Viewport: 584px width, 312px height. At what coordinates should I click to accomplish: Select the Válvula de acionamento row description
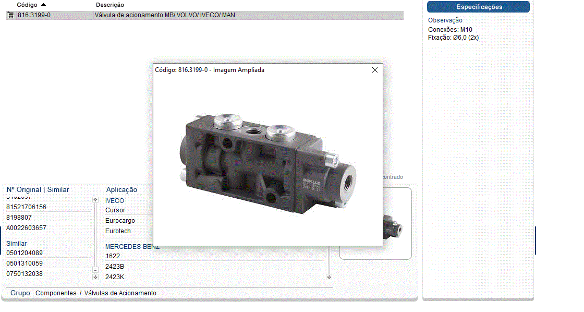(165, 15)
